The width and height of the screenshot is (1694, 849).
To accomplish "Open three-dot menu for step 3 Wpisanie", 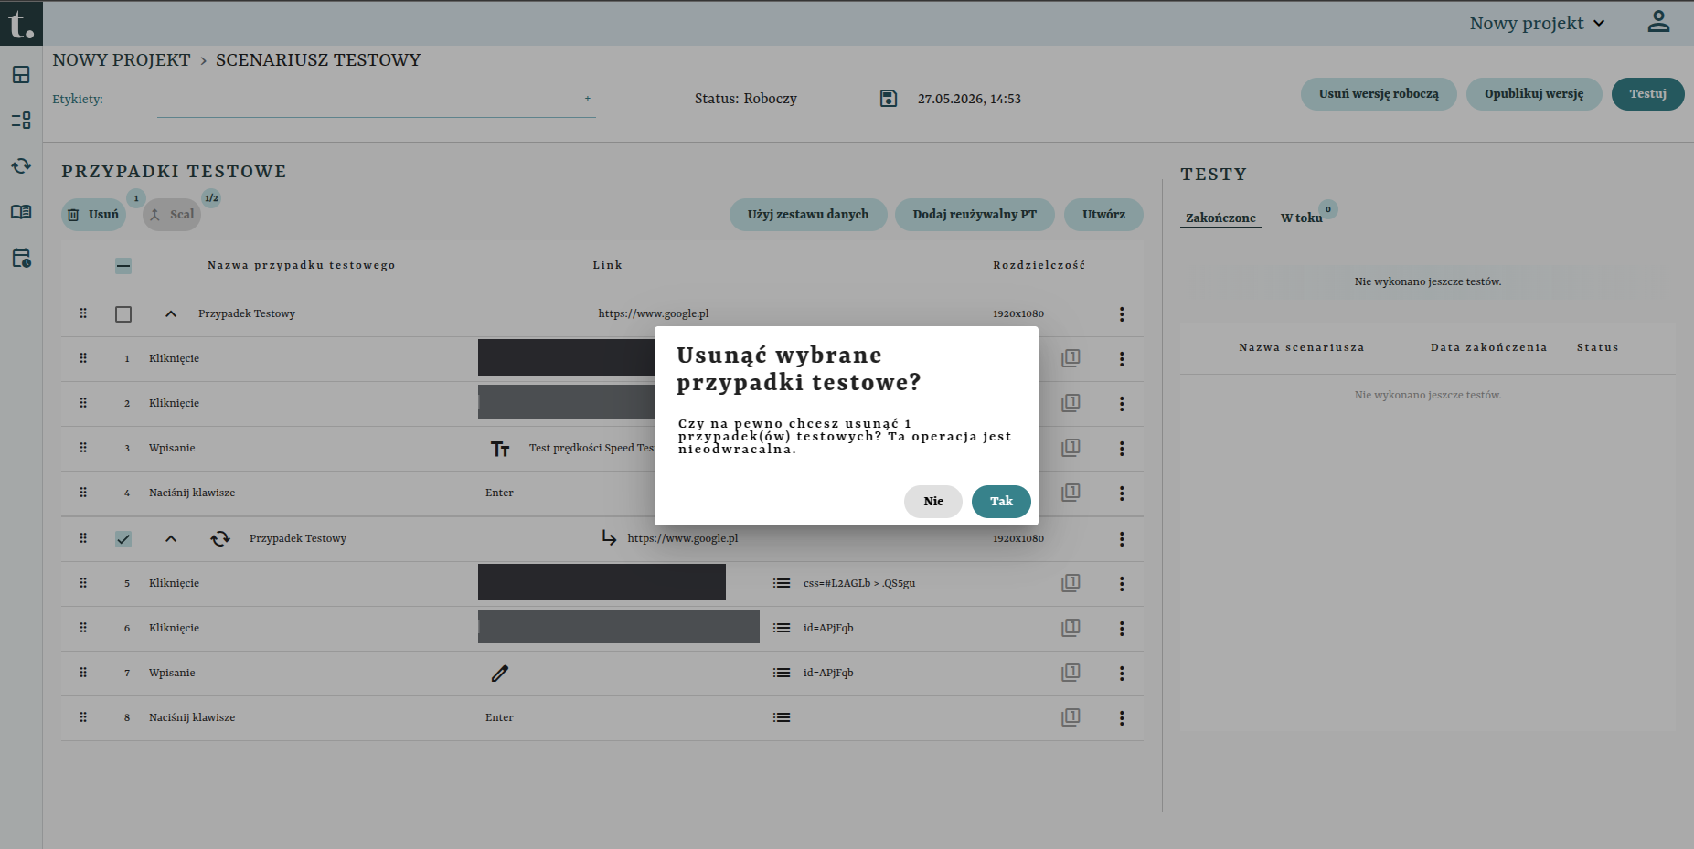I will point(1122,449).
